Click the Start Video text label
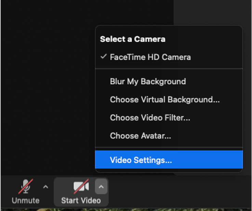Image resolution: width=252 pixels, height=211 pixels. tap(81, 200)
